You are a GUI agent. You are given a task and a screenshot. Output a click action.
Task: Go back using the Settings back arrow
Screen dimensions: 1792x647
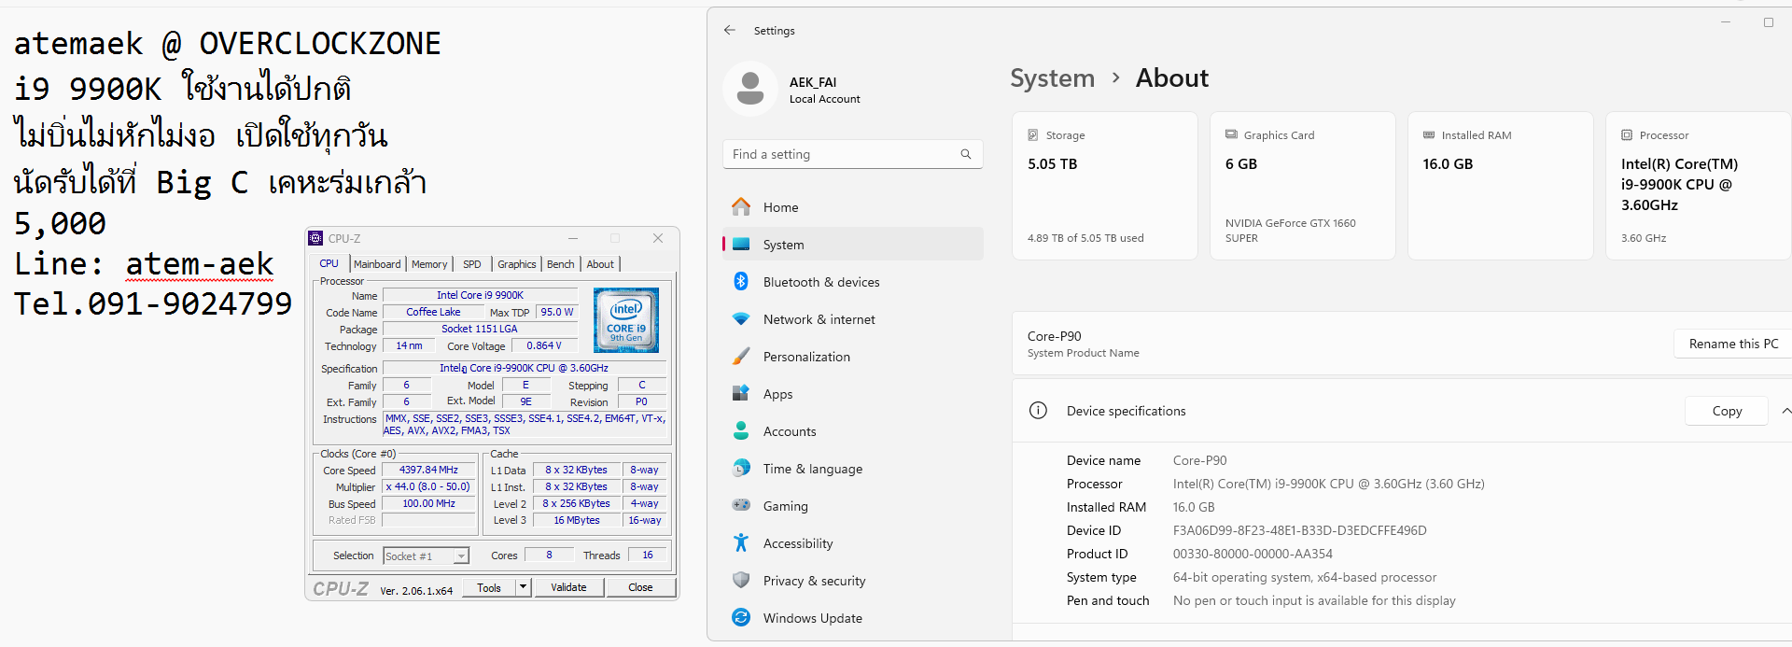[730, 30]
